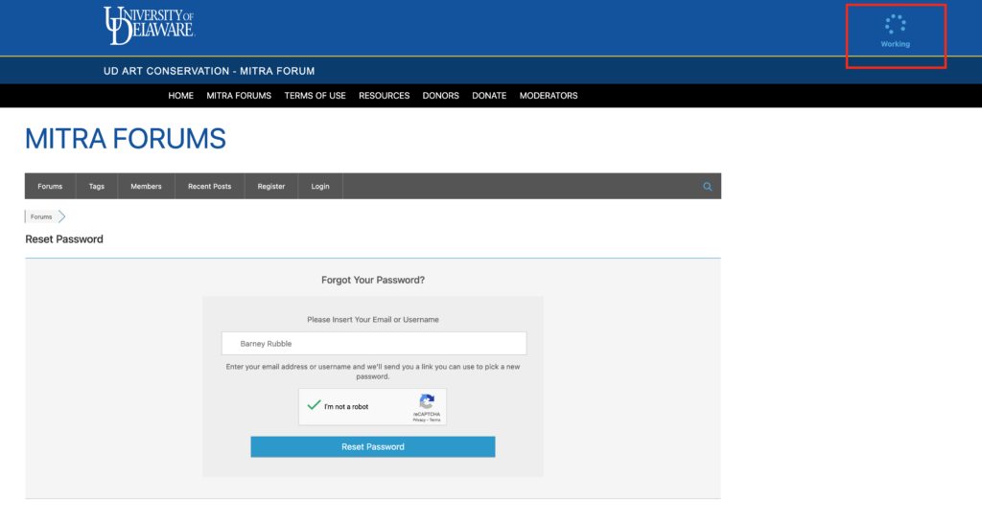Image resolution: width=982 pixels, height=521 pixels.
Task: Open the Members tab
Action: [x=146, y=187]
